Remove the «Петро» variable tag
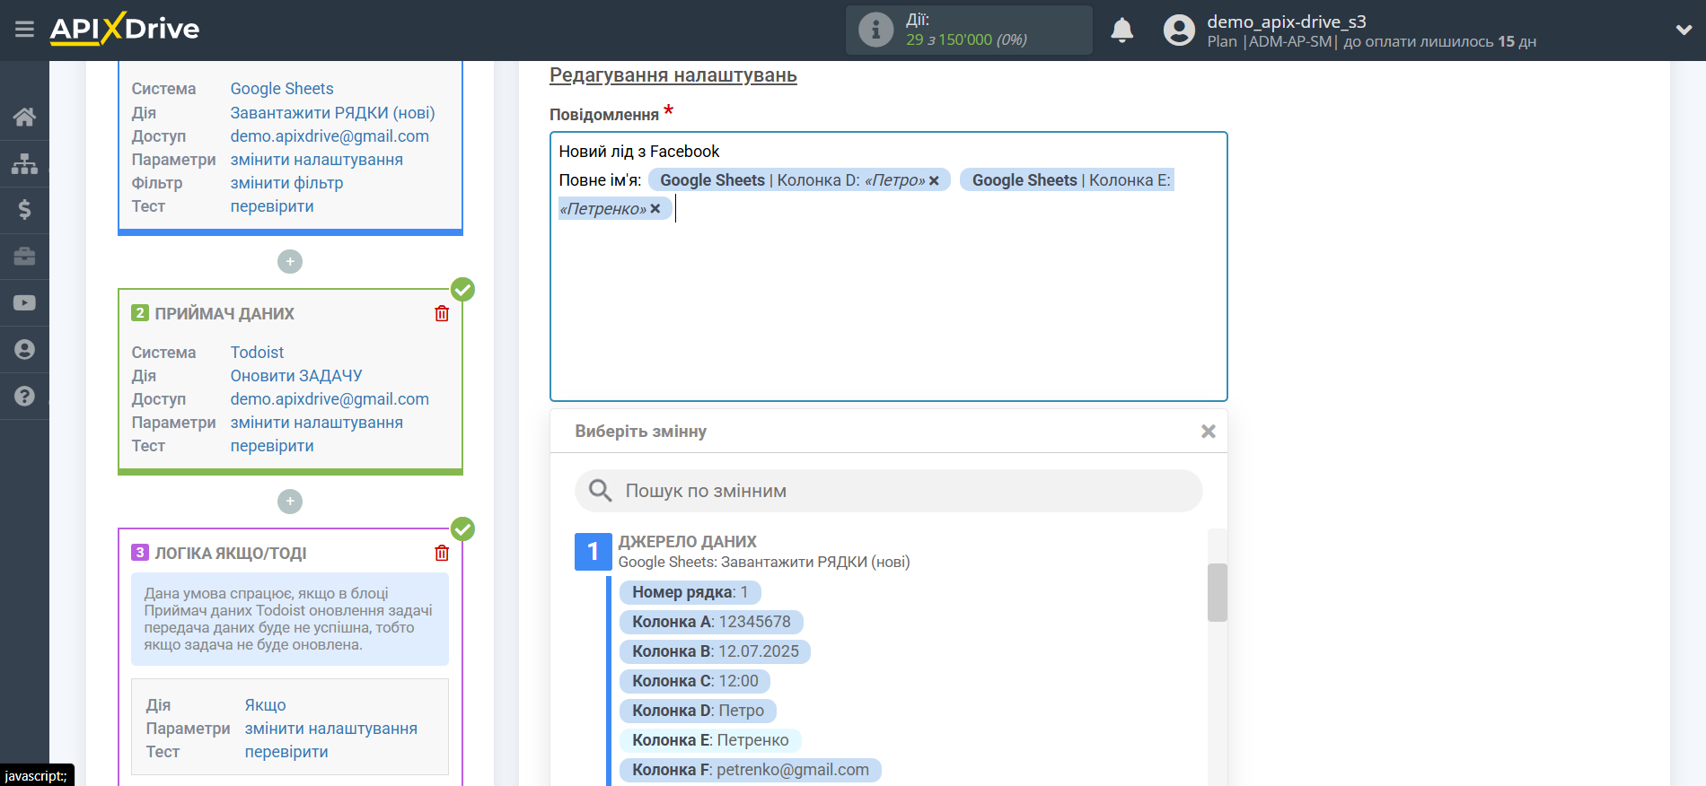Viewport: 1706px width, 786px height. (934, 180)
